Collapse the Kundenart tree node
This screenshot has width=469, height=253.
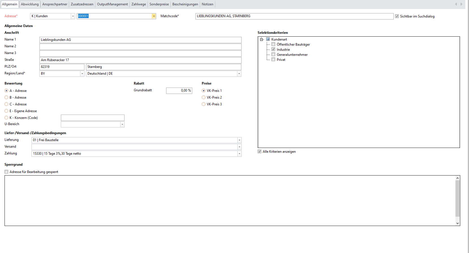click(x=262, y=39)
